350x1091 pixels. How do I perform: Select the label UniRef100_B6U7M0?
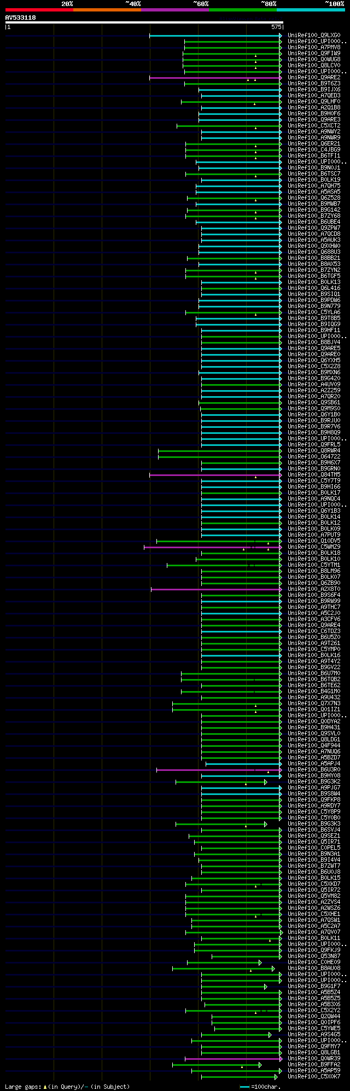point(314,674)
